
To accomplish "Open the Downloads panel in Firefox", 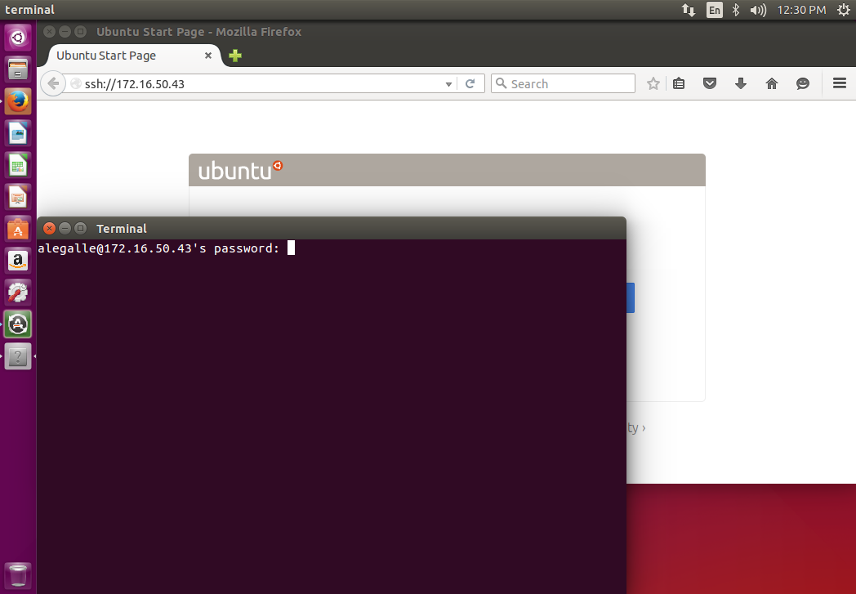I will pyautogui.click(x=740, y=83).
